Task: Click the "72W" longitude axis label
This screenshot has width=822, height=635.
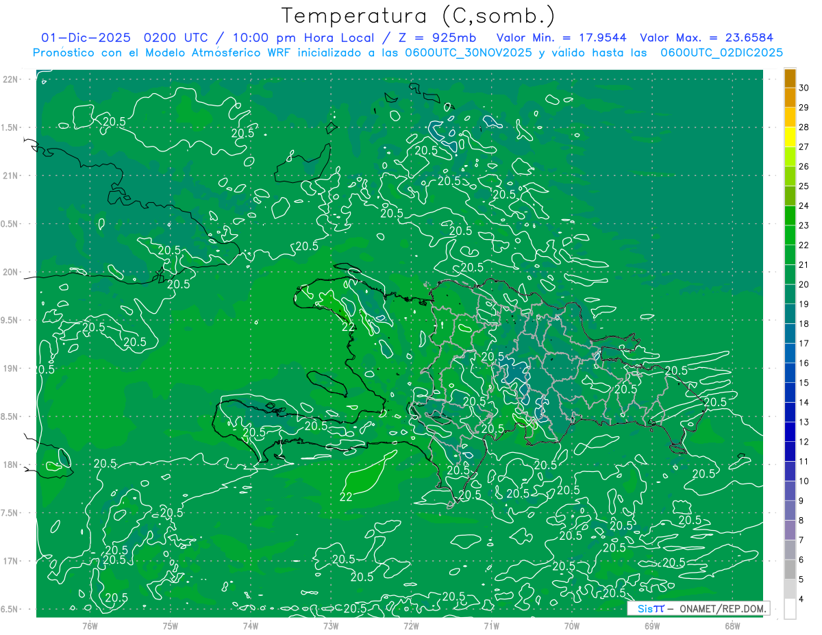Action: 411,625
